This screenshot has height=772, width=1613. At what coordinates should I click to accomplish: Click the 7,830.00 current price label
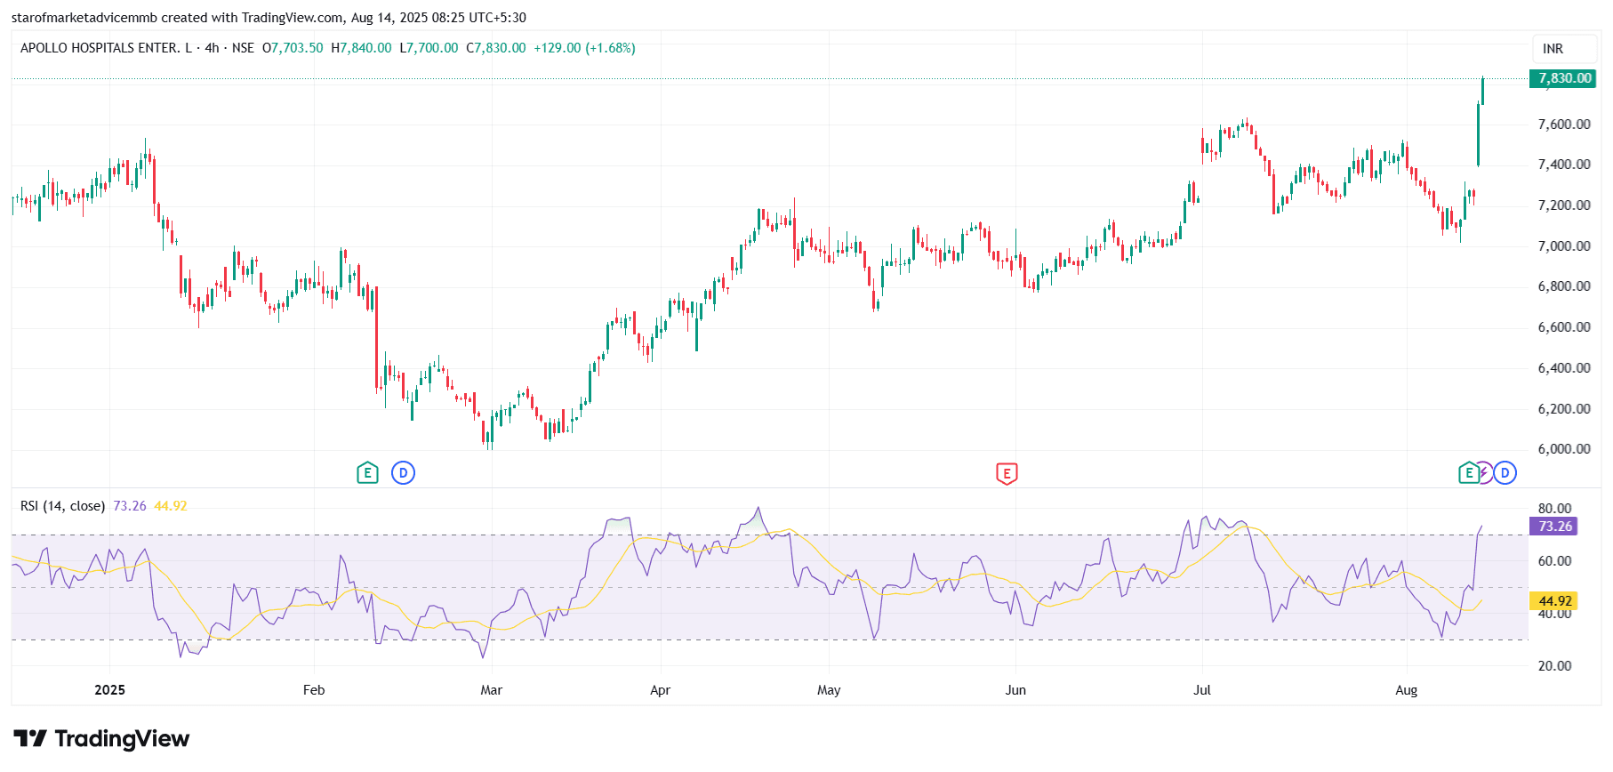tap(1562, 78)
